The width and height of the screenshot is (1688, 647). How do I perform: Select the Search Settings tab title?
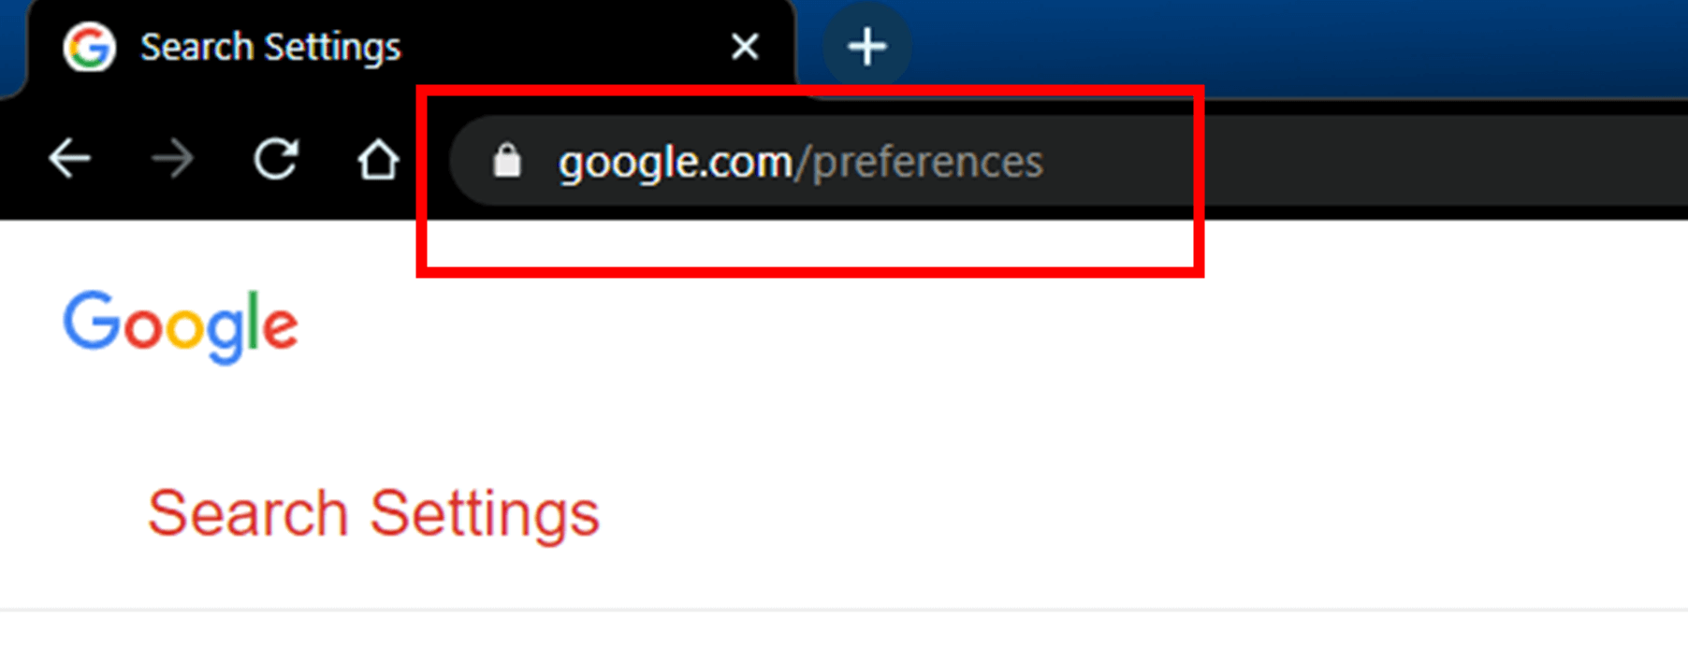(270, 47)
